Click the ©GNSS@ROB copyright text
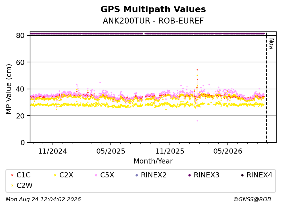The width and height of the screenshot is (282, 208). [252, 199]
